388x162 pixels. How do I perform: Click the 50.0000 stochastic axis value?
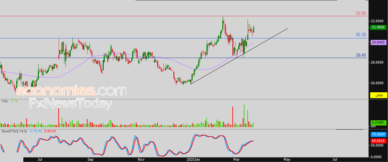378,146
